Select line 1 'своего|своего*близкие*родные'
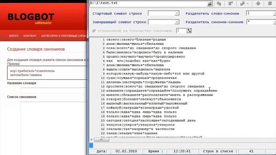 pyautogui.click(x=136, y=40)
